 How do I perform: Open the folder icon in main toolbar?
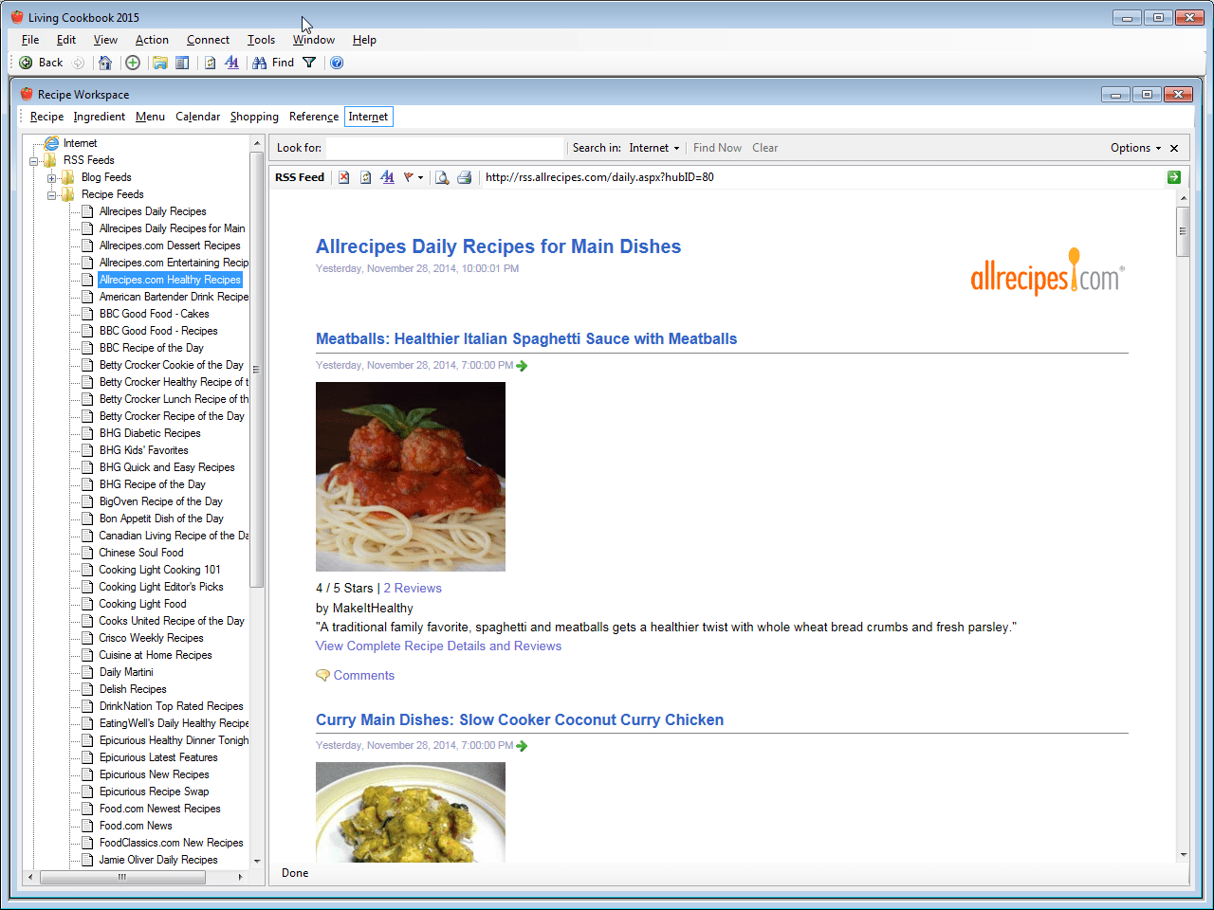(160, 63)
